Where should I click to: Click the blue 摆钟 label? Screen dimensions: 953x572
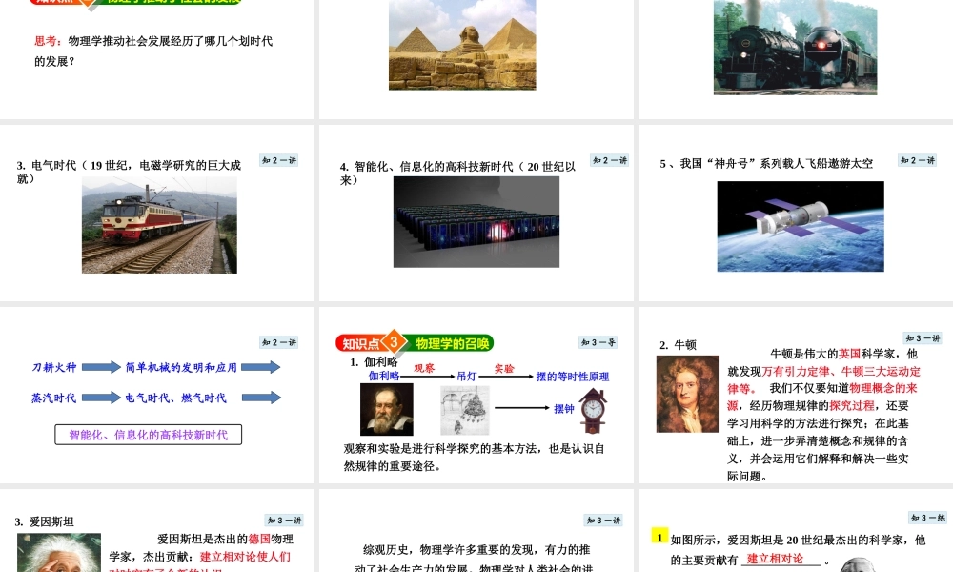pyautogui.click(x=564, y=408)
